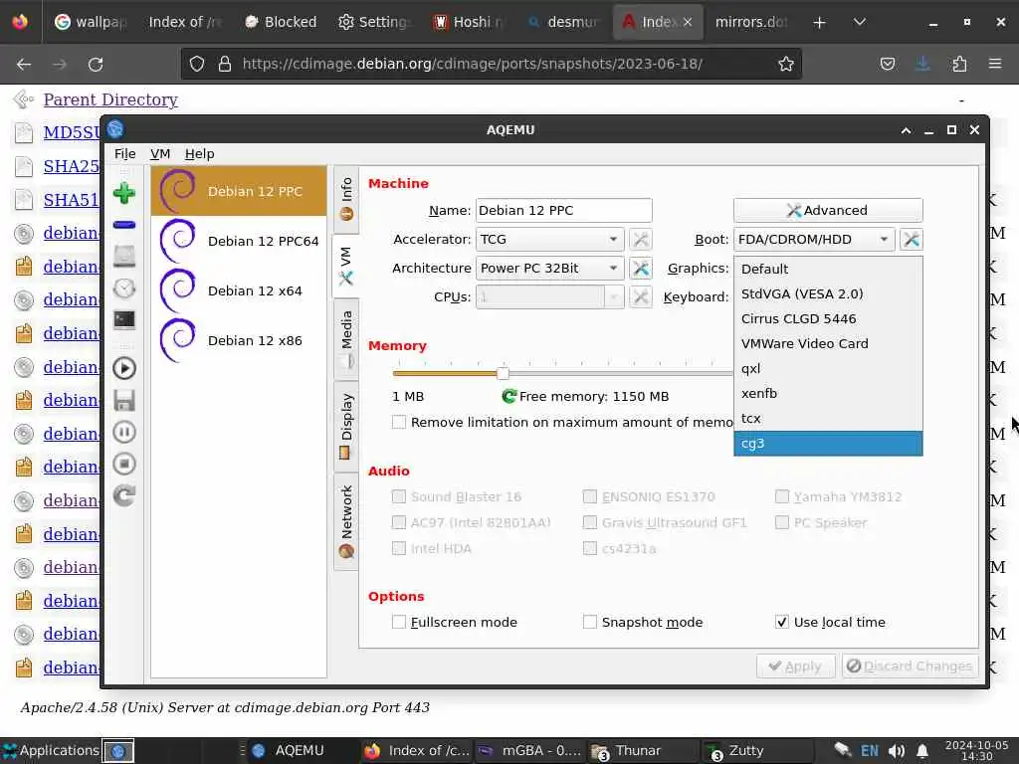Toggle Sound Blaster 16 checkbox
Image resolution: width=1019 pixels, height=764 pixels.
pyautogui.click(x=399, y=497)
